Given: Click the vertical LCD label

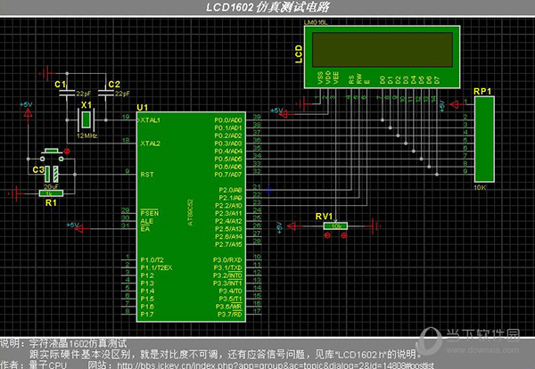Looking at the screenshot, I should point(299,53).
